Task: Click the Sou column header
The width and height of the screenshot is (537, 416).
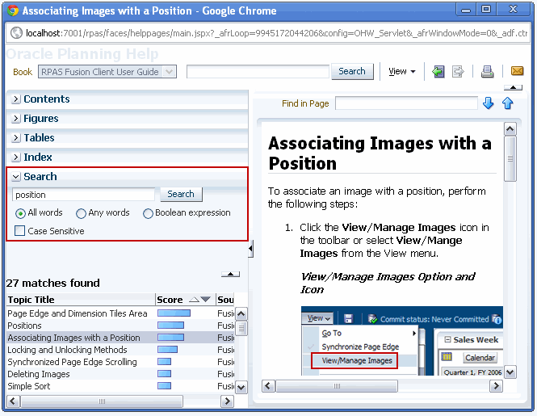Action: pyautogui.click(x=225, y=300)
